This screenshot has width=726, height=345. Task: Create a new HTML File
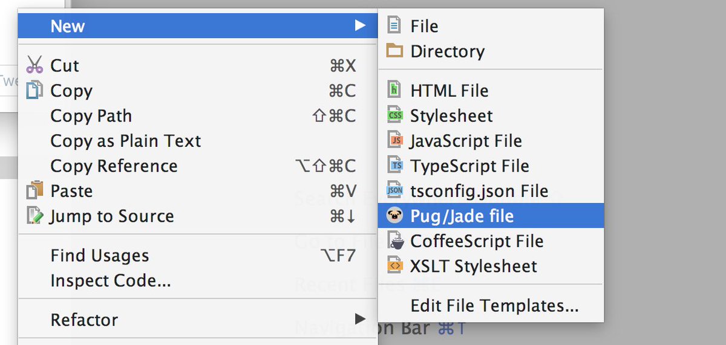(491, 91)
